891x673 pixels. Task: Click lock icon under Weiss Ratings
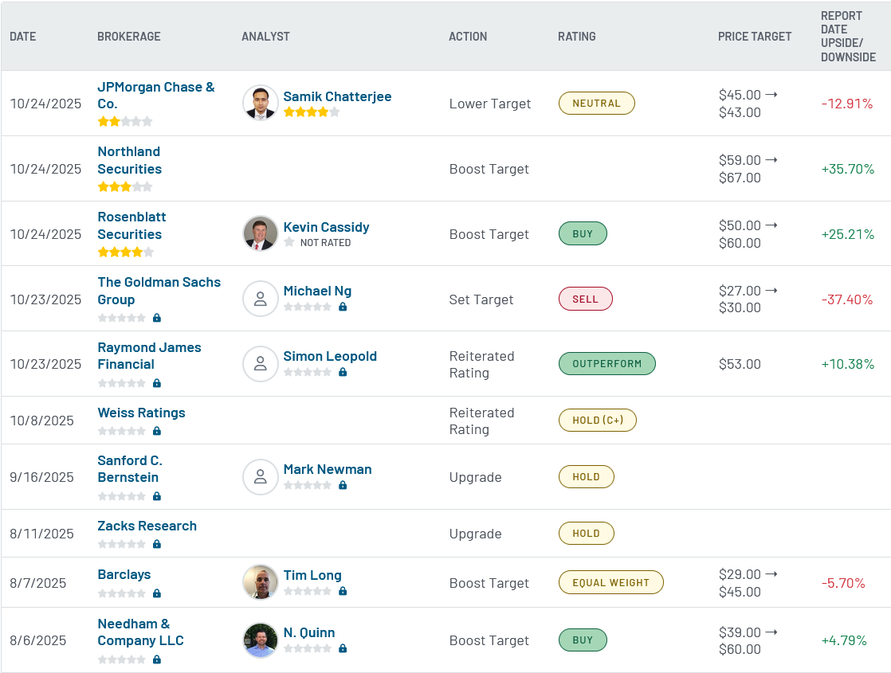[157, 431]
